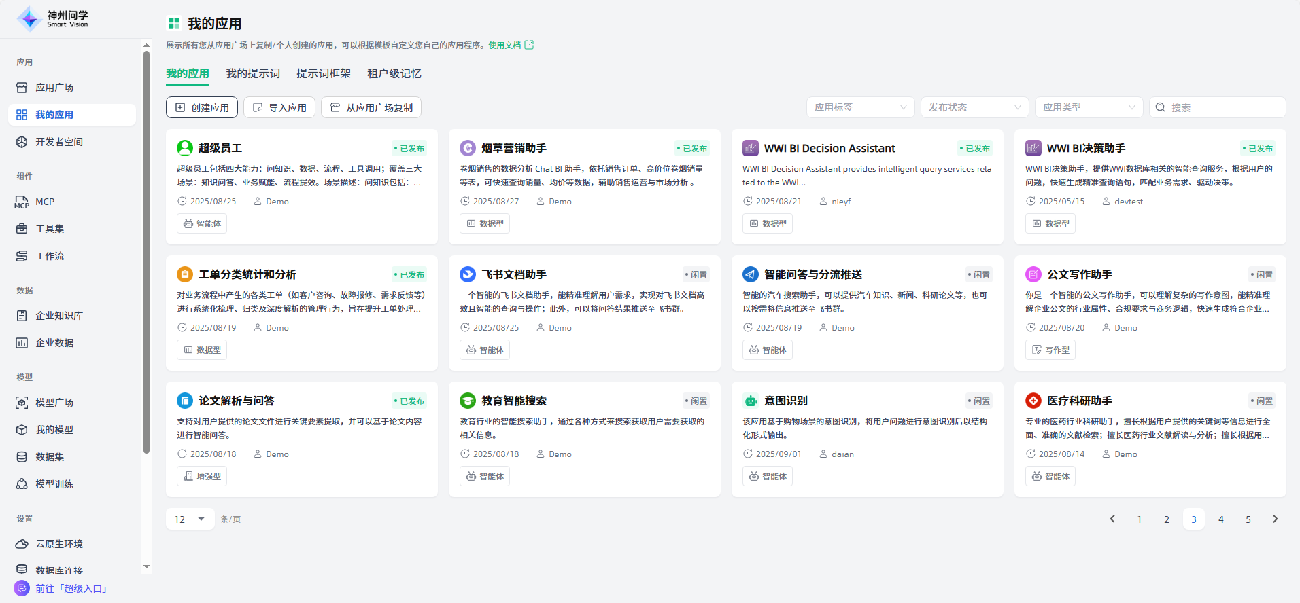Click the 神州问学 logo
The width and height of the screenshot is (1300, 603).
tap(53, 19)
